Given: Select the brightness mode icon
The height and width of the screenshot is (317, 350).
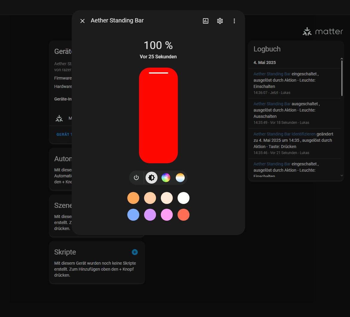Looking at the screenshot, I should (x=152, y=178).
